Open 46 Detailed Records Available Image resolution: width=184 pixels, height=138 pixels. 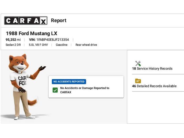[x=154, y=86]
